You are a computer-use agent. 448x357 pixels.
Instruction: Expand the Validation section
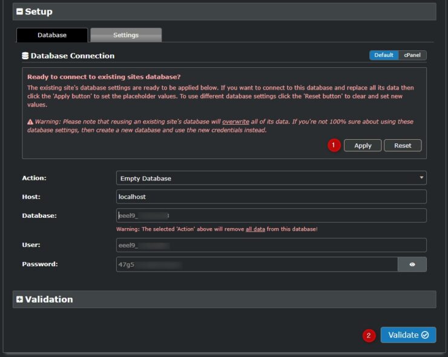[19, 300]
